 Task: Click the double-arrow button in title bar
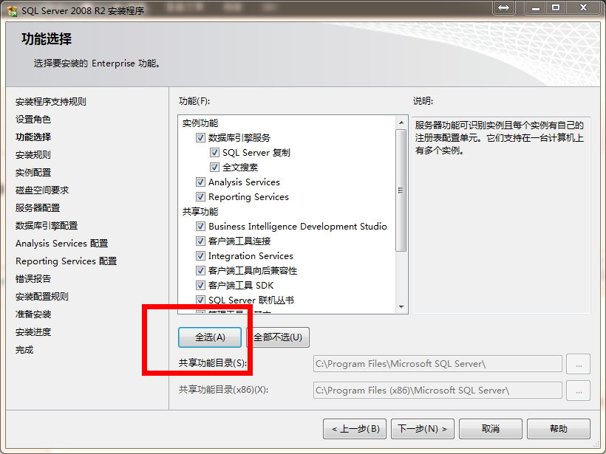503,7
